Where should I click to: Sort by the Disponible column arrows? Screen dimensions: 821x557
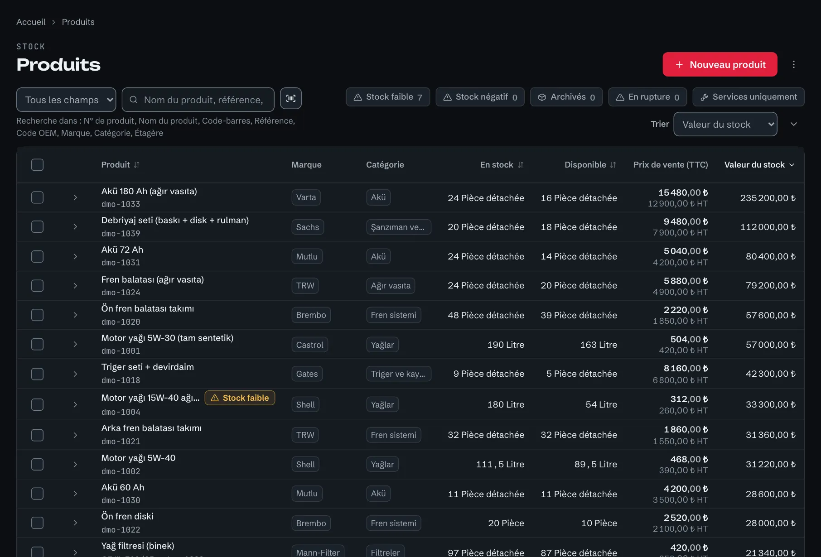pos(613,165)
